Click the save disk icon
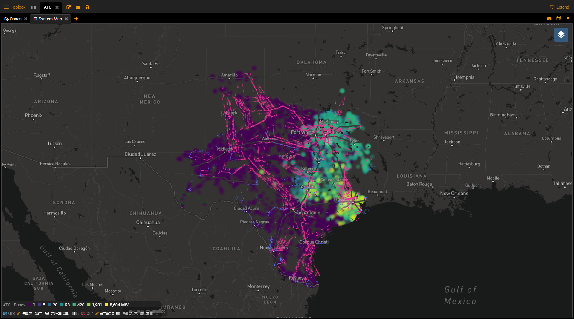 [87, 7]
